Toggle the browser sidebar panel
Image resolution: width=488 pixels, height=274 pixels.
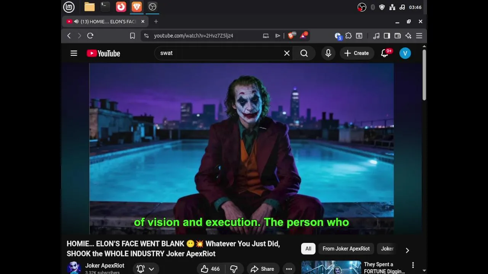(x=387, y=36)
